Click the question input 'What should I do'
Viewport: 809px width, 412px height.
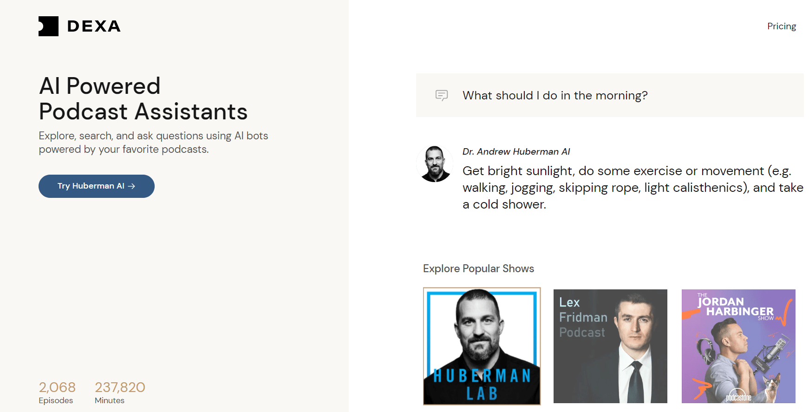610,95
